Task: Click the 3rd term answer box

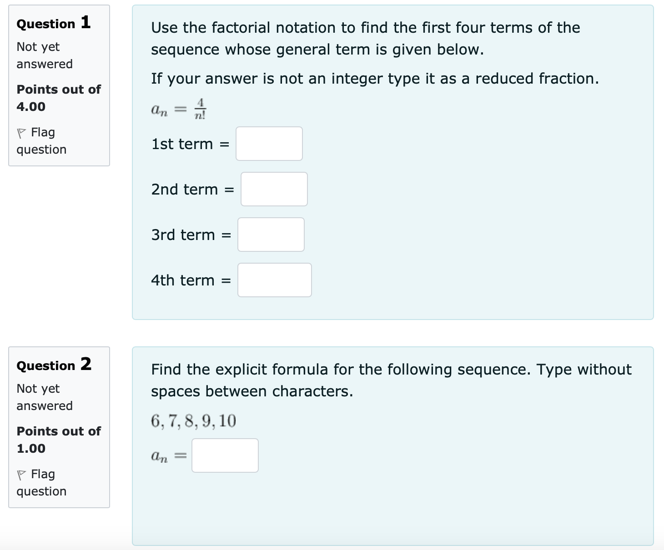Action: pos(271,235)
